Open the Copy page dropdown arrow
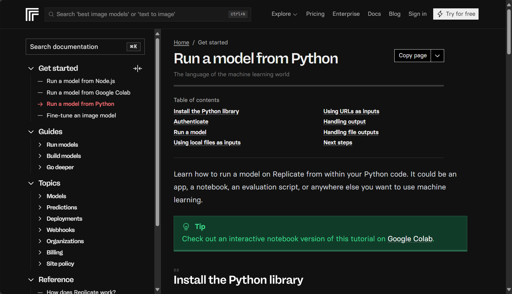 437,56
